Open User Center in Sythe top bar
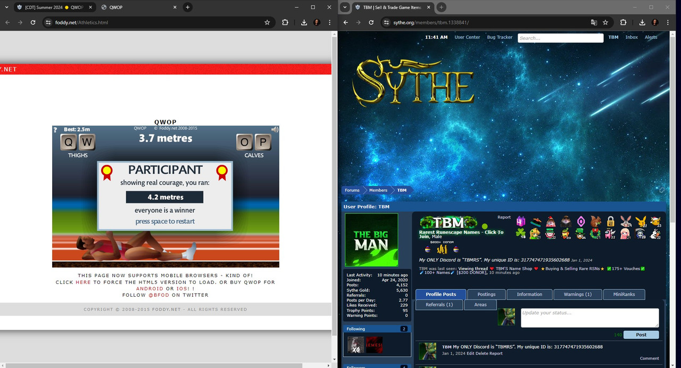The height and width of the screenshot is (368, 681). (467, 37)
